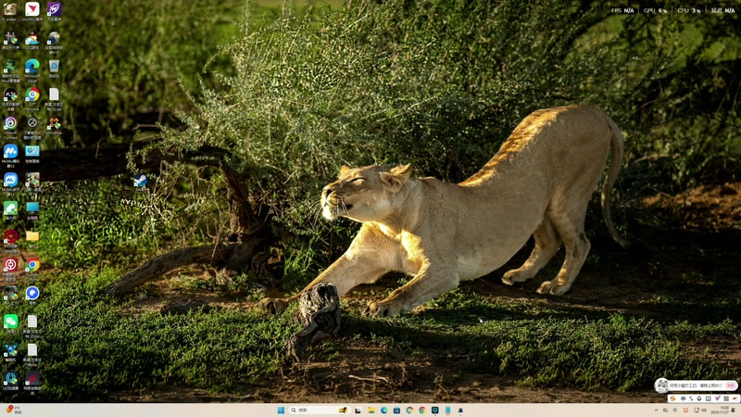Click the GPU 6% overlay readout
Image resolution: width=741 pixels, height=417 pixels.
tap(655, 10)
